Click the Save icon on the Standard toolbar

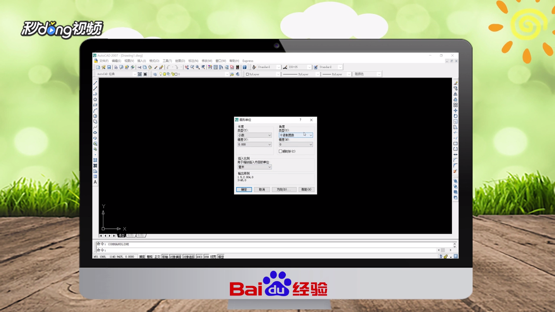109,67
